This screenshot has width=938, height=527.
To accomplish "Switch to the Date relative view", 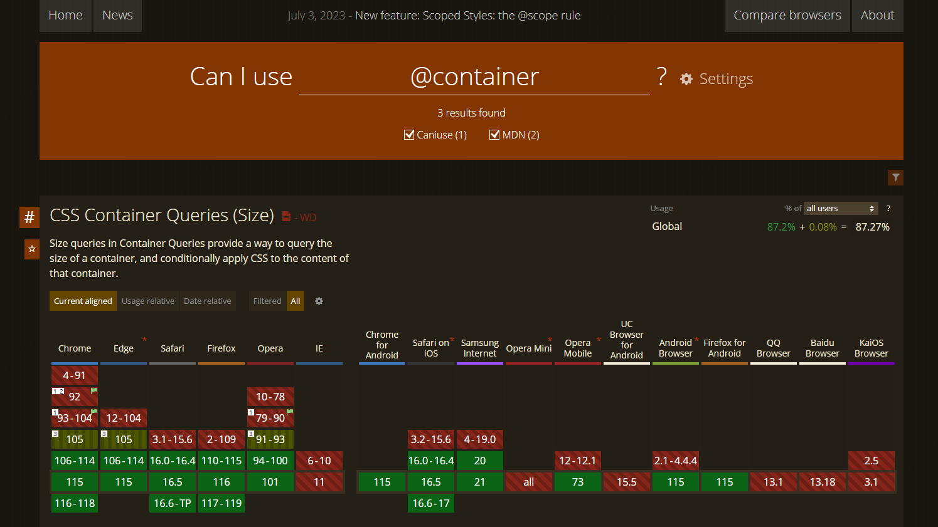I will coord(208,301).
